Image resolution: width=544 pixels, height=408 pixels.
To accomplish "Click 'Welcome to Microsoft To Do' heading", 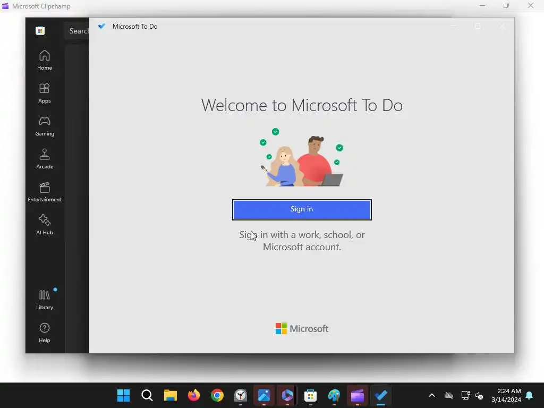I will (x=302, y=105).
